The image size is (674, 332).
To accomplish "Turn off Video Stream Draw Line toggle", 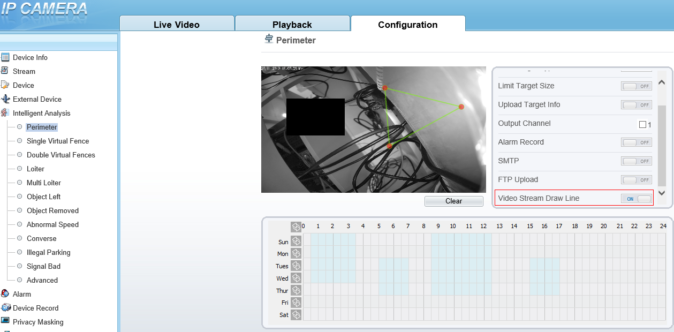I will point(637,199).
